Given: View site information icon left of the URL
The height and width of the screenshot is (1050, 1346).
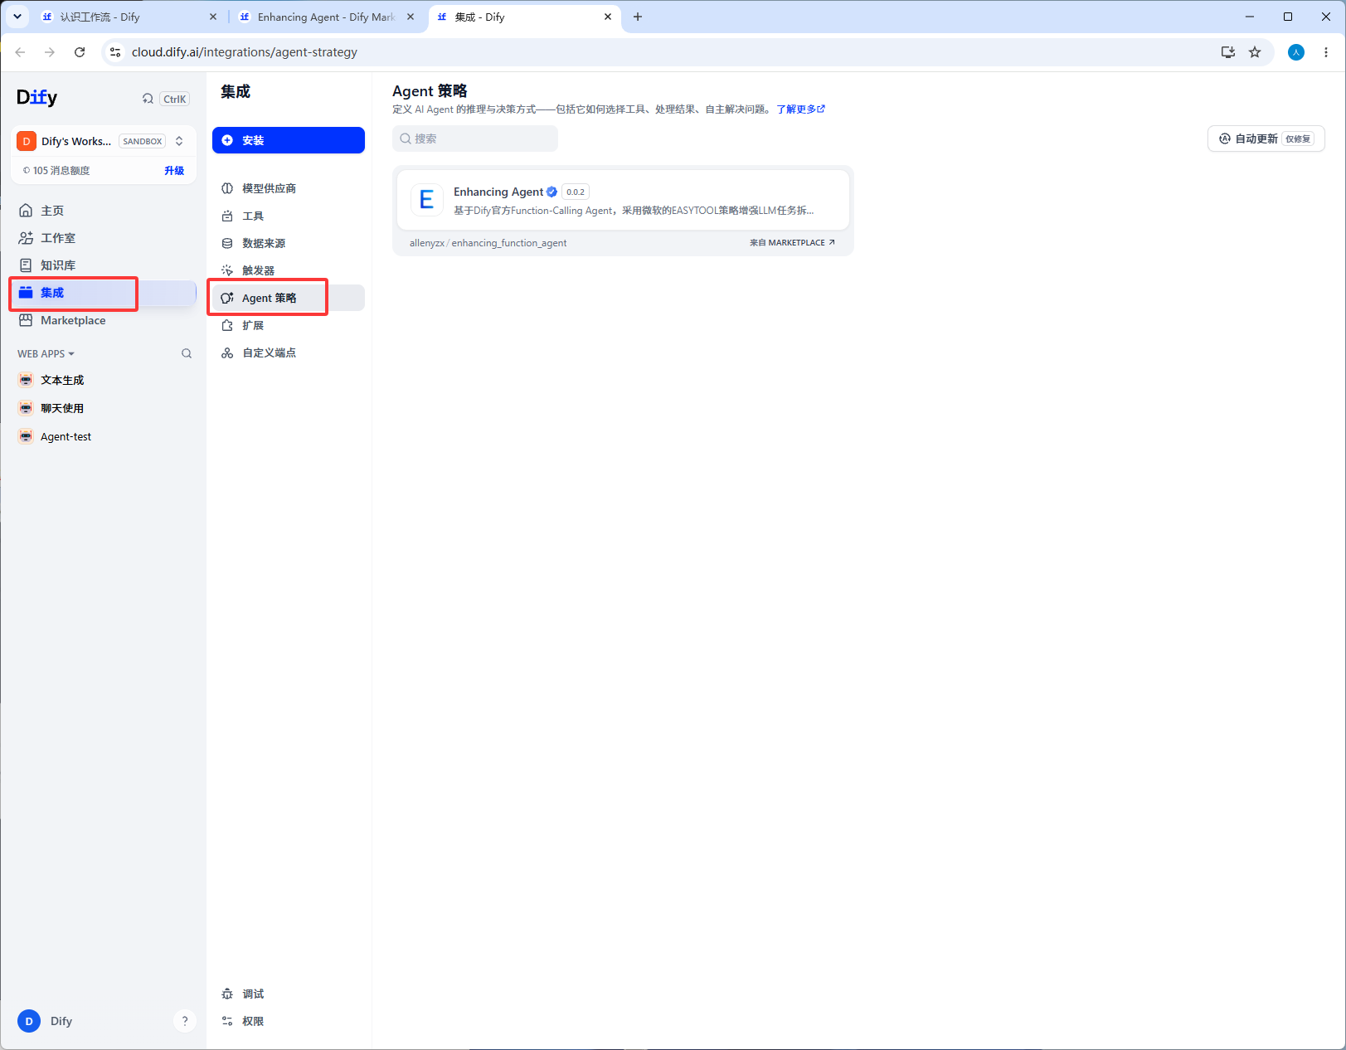Looking at the screenshot, I should click(115, 52).
